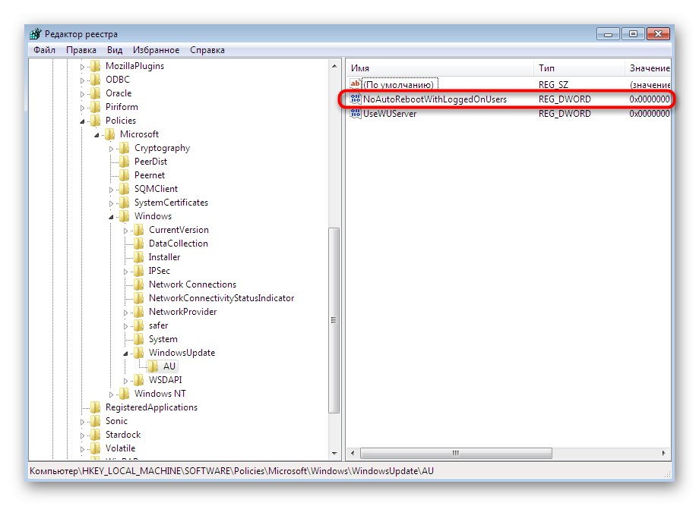Click the Peernet folder icon
The height and width of the screenshot is (506, 699).
point(125,175)
